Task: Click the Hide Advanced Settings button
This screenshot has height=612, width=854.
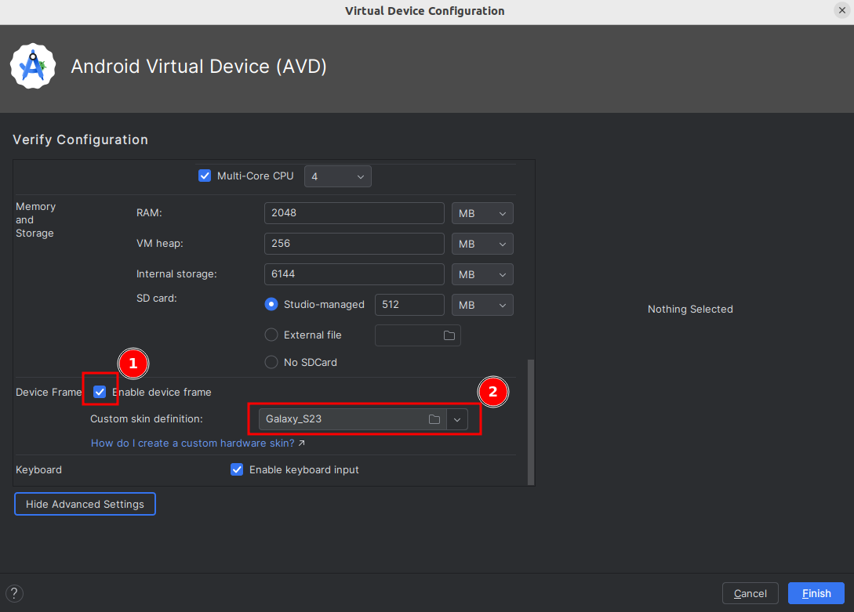Action: tap(85, 504)
